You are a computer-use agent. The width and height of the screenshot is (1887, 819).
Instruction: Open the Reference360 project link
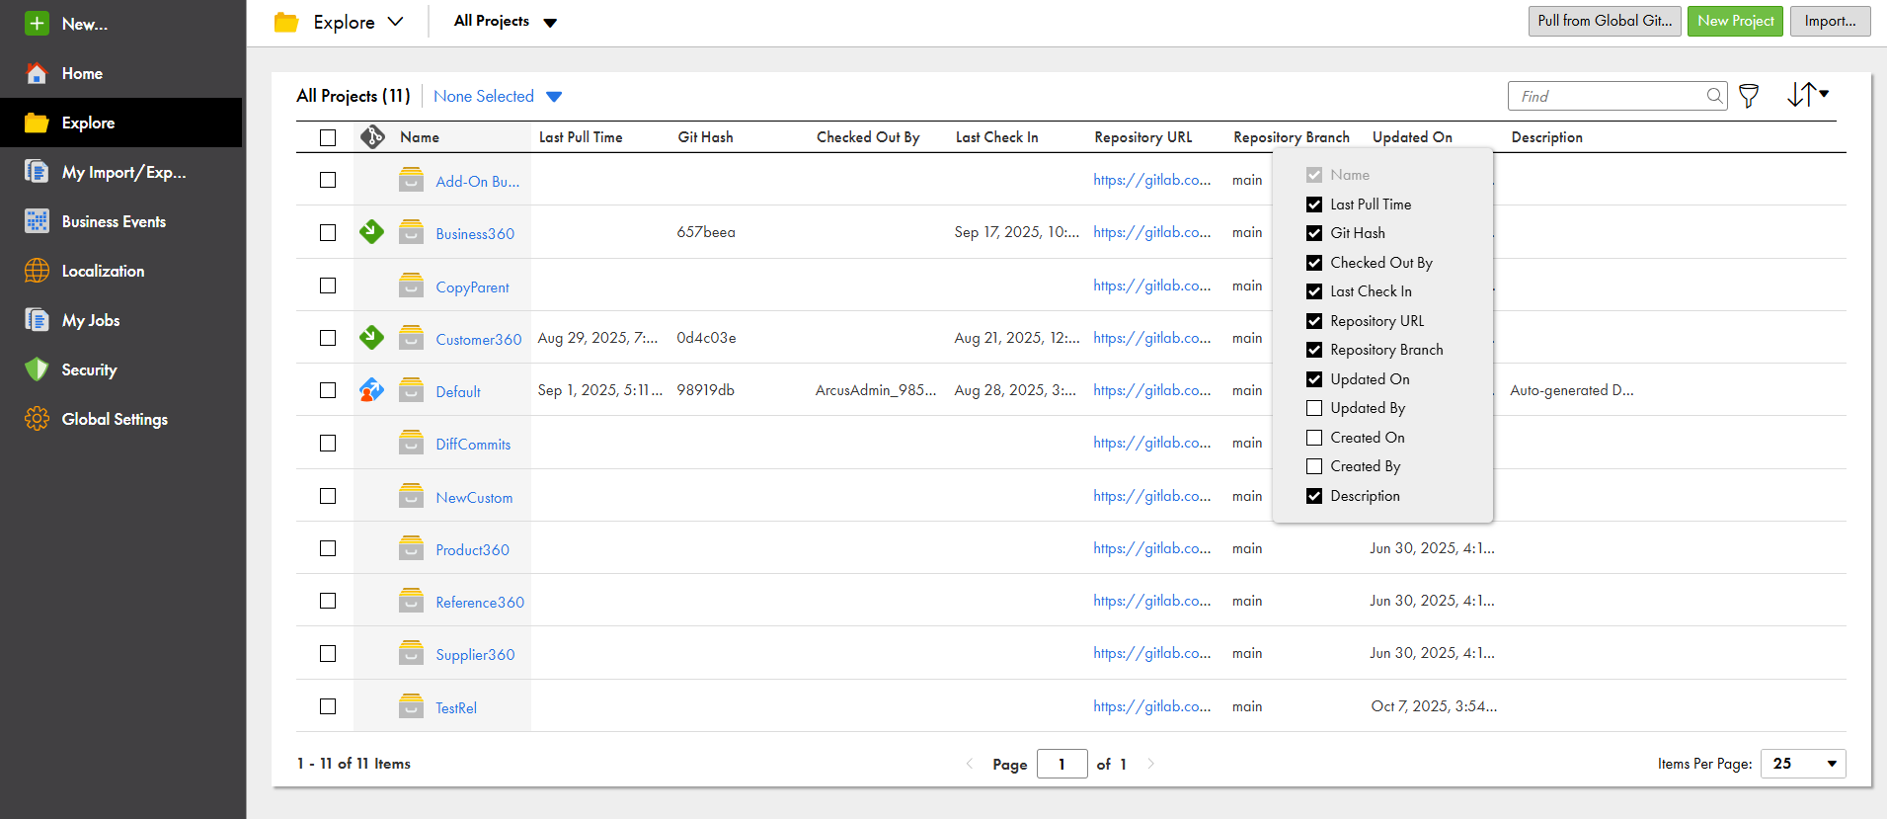pos(480,602)
